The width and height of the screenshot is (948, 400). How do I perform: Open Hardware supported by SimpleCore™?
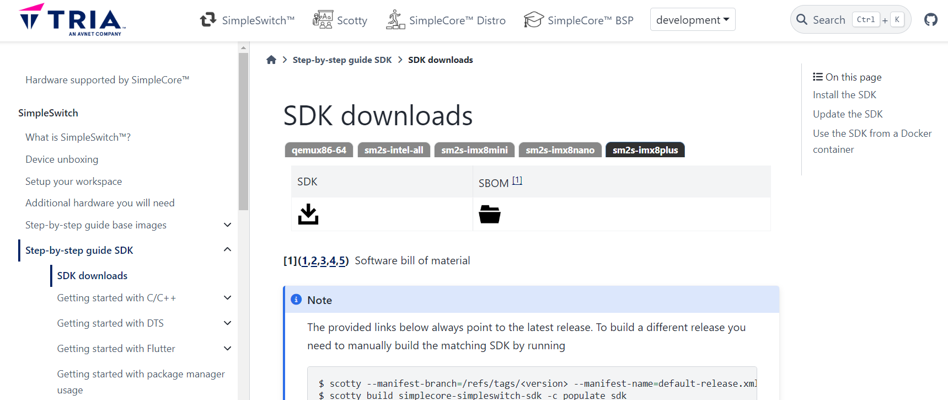coord(108,80)
